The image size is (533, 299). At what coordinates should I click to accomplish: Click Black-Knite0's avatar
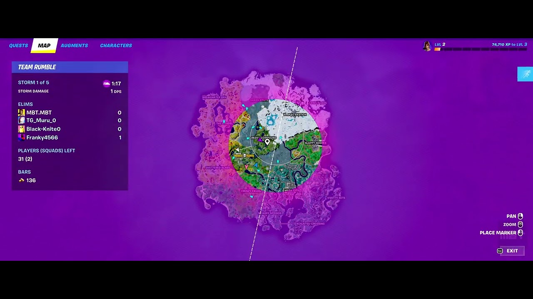pos(22,129)
